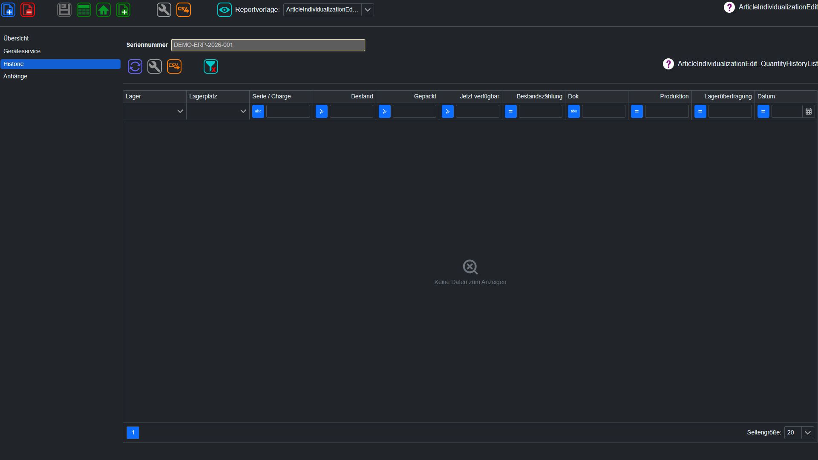818x460 pixels.
Task: Open the Anhänge section
Action: click(x=60, y=76)
